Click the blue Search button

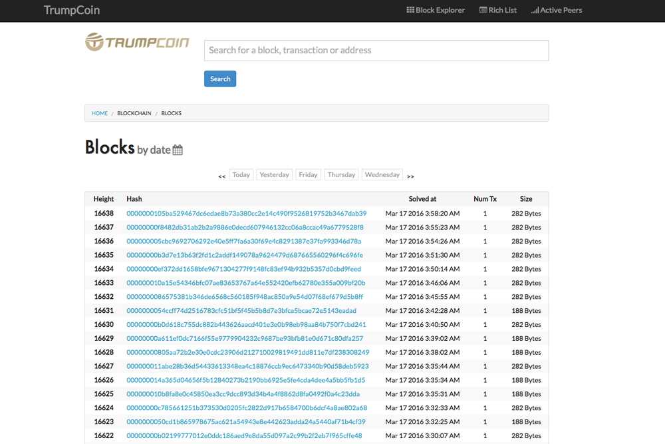(220, 79)
